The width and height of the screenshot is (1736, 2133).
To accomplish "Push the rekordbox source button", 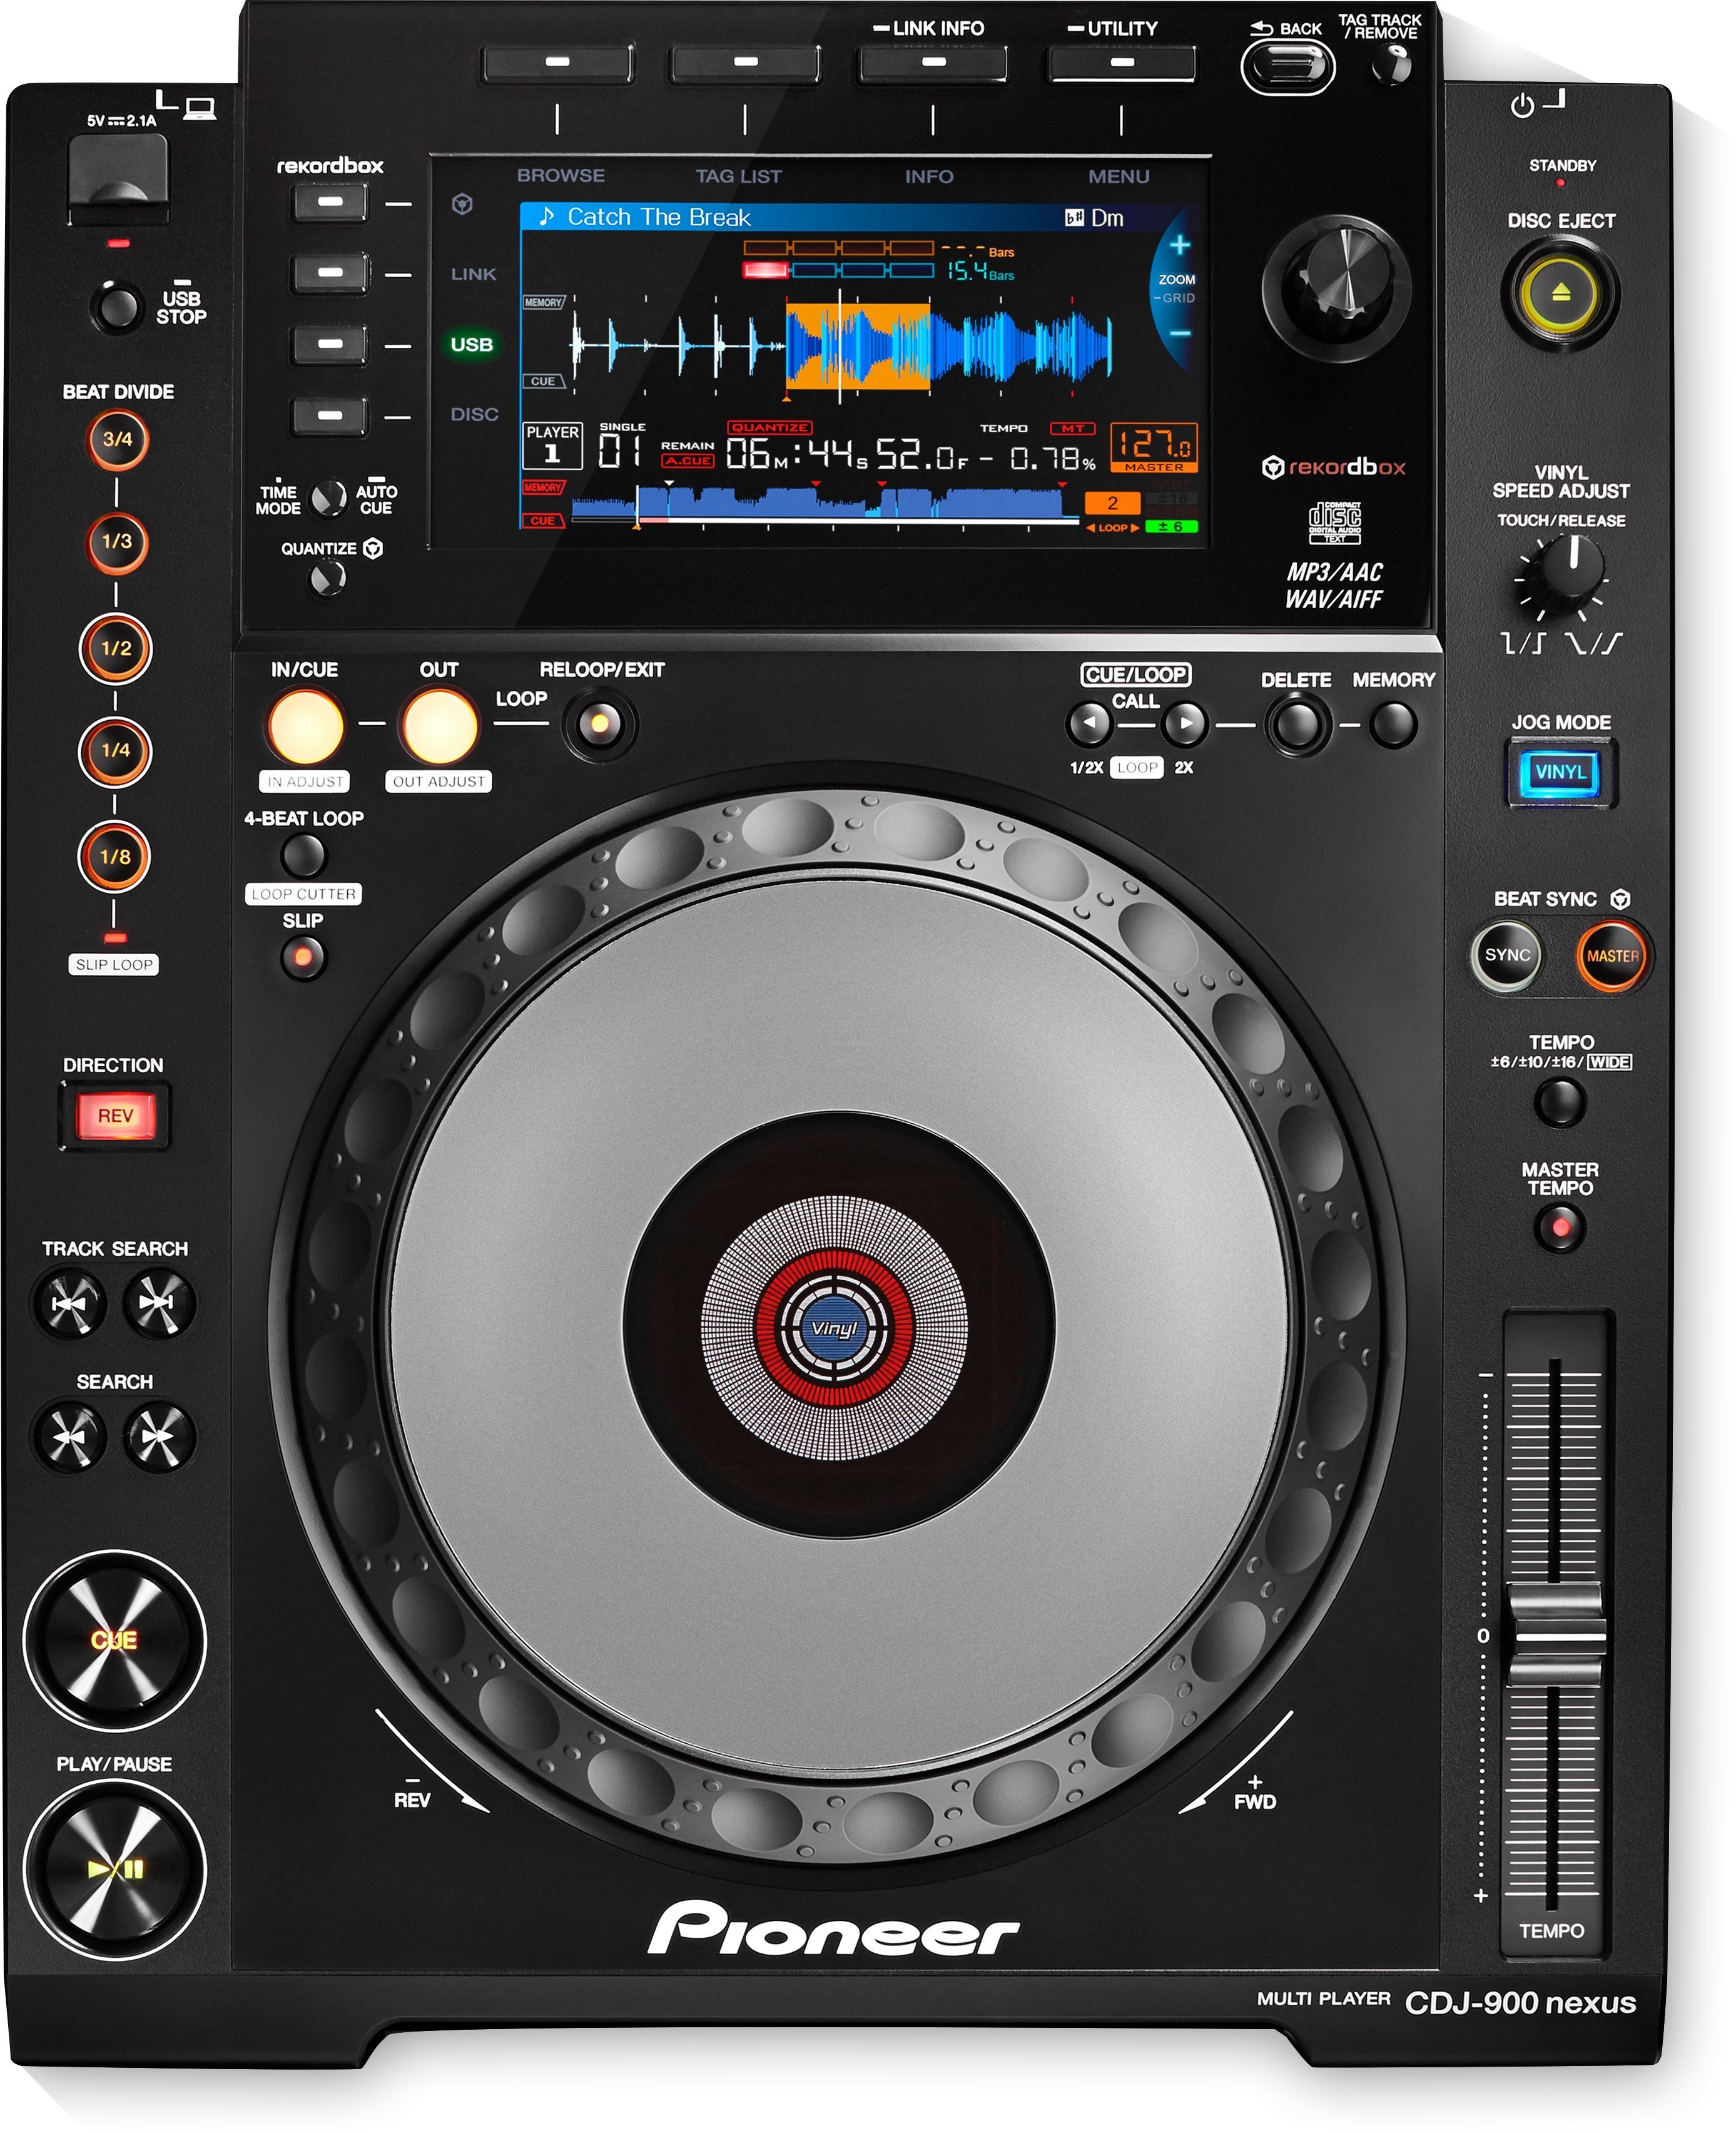I will coord(330,203).
